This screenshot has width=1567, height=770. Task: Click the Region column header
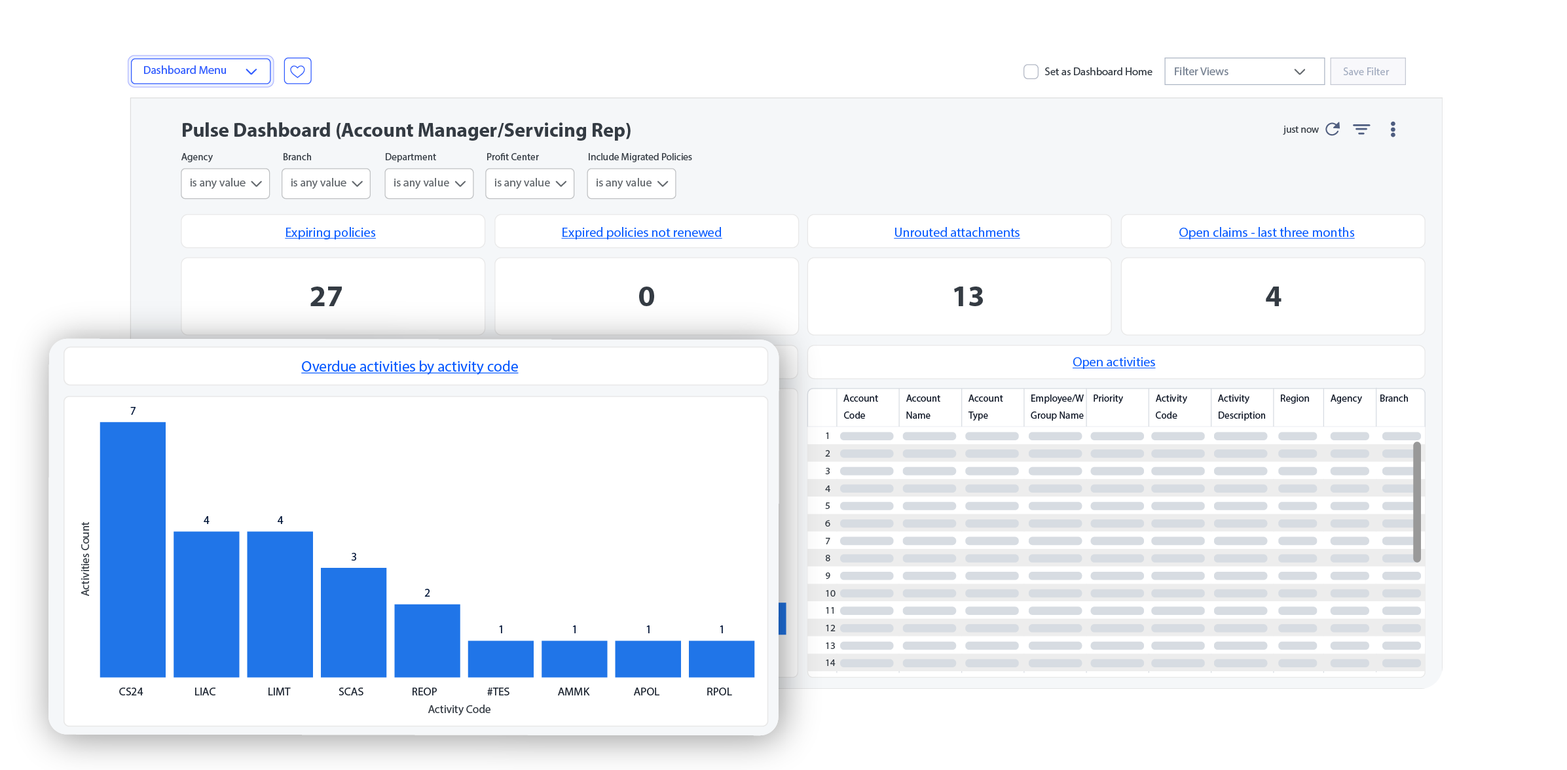pos(1298,407)
